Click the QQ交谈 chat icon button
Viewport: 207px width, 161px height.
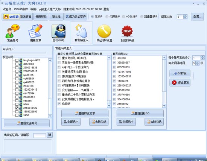point(12,17)
